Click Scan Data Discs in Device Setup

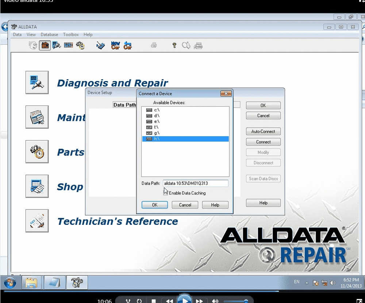click(263, 179)
